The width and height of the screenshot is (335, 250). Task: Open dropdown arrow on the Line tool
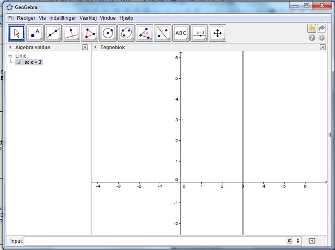(x=59, y=39)
